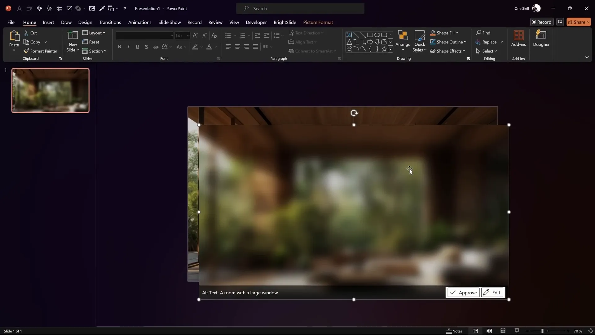The image size is (595, 335).
Task: Decrease the list indent level
Action: pyautogui.click(x=257, y=36)
